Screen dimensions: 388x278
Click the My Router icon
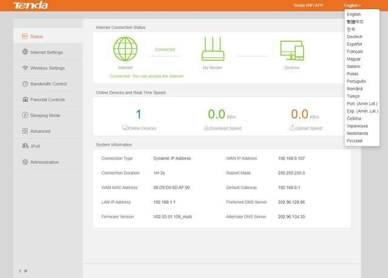213,49
